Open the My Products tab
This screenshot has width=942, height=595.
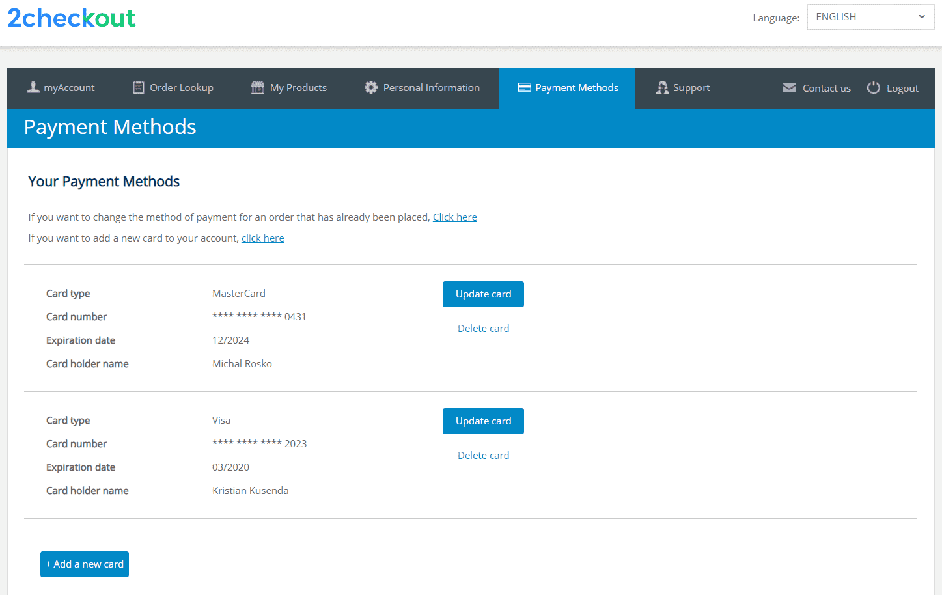296,87
